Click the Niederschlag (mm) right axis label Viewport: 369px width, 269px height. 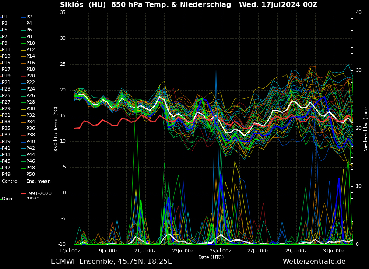366,129
